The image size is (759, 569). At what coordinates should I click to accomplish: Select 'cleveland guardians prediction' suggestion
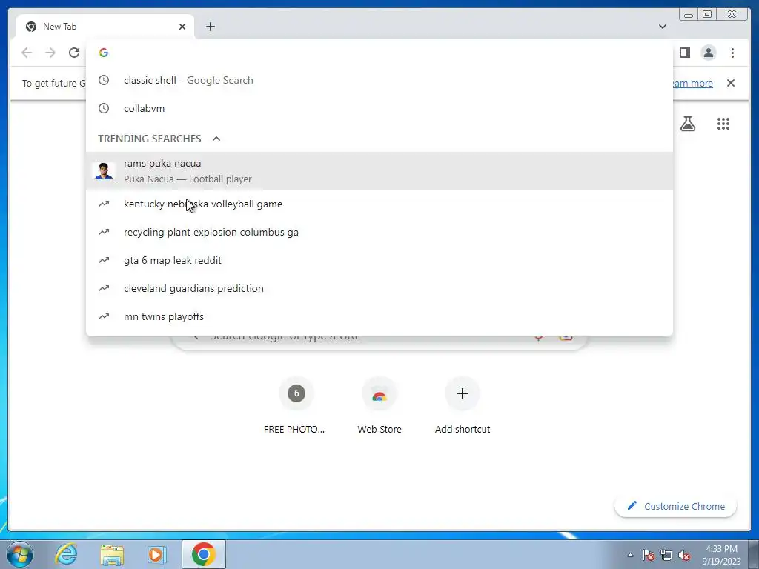click(379, 288)
